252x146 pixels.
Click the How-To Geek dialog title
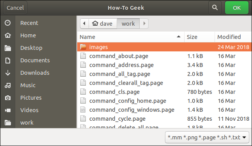point(126,8)
